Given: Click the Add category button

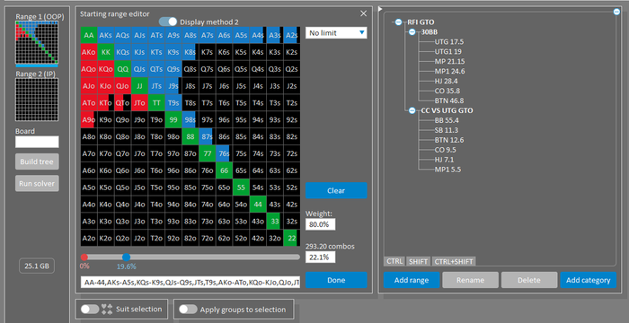Looking at the screenshot, I should 588,280.
